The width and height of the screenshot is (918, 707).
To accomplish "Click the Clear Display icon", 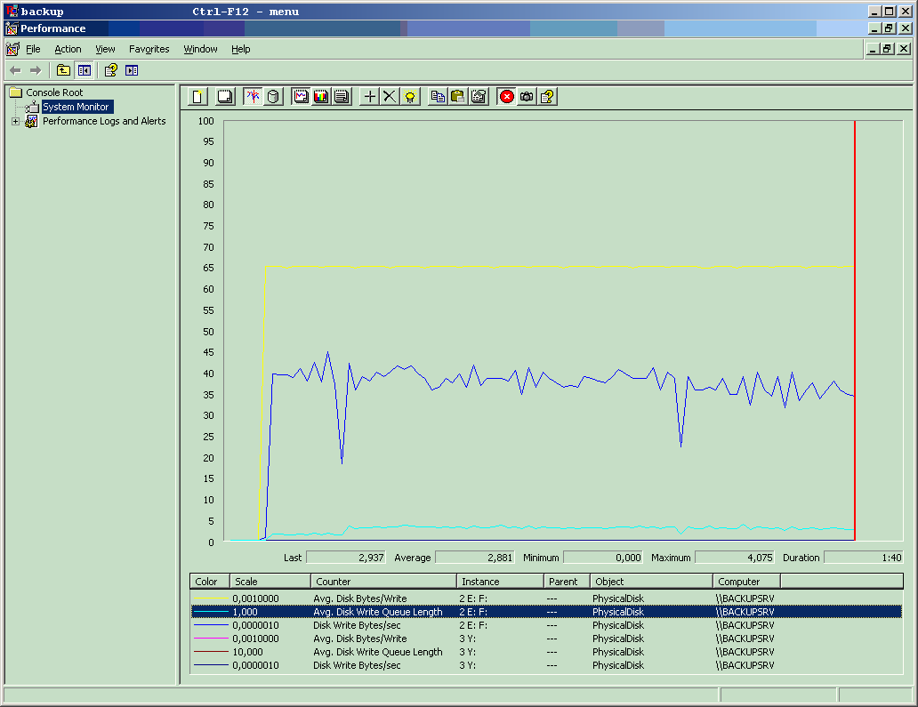I will point(225,96).
